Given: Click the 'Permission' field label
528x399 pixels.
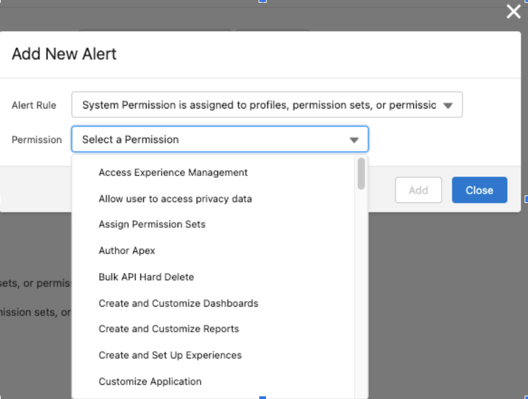Looking at the screenshot, I should (36, 140).
